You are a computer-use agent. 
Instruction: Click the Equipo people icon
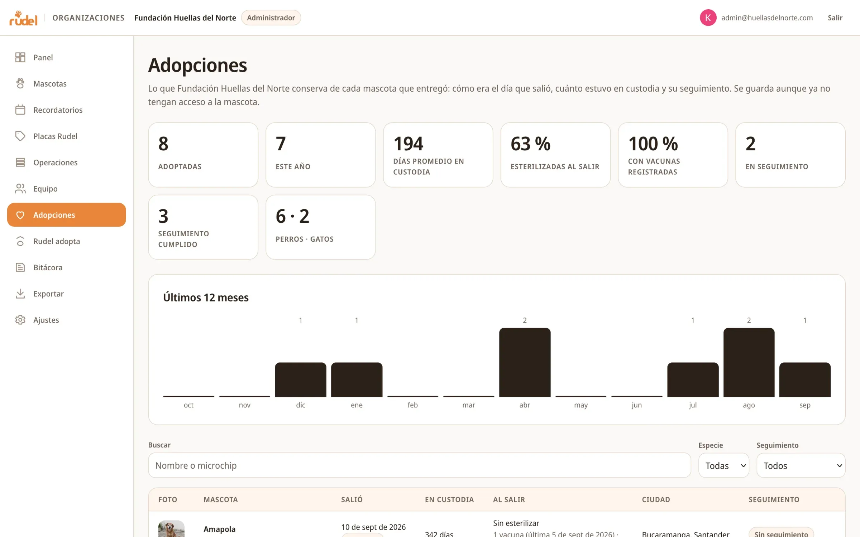coord(20,188)
